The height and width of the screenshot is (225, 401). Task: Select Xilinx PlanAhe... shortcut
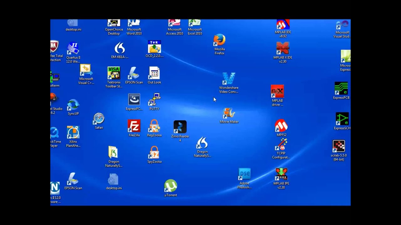(x=73, y=137)
